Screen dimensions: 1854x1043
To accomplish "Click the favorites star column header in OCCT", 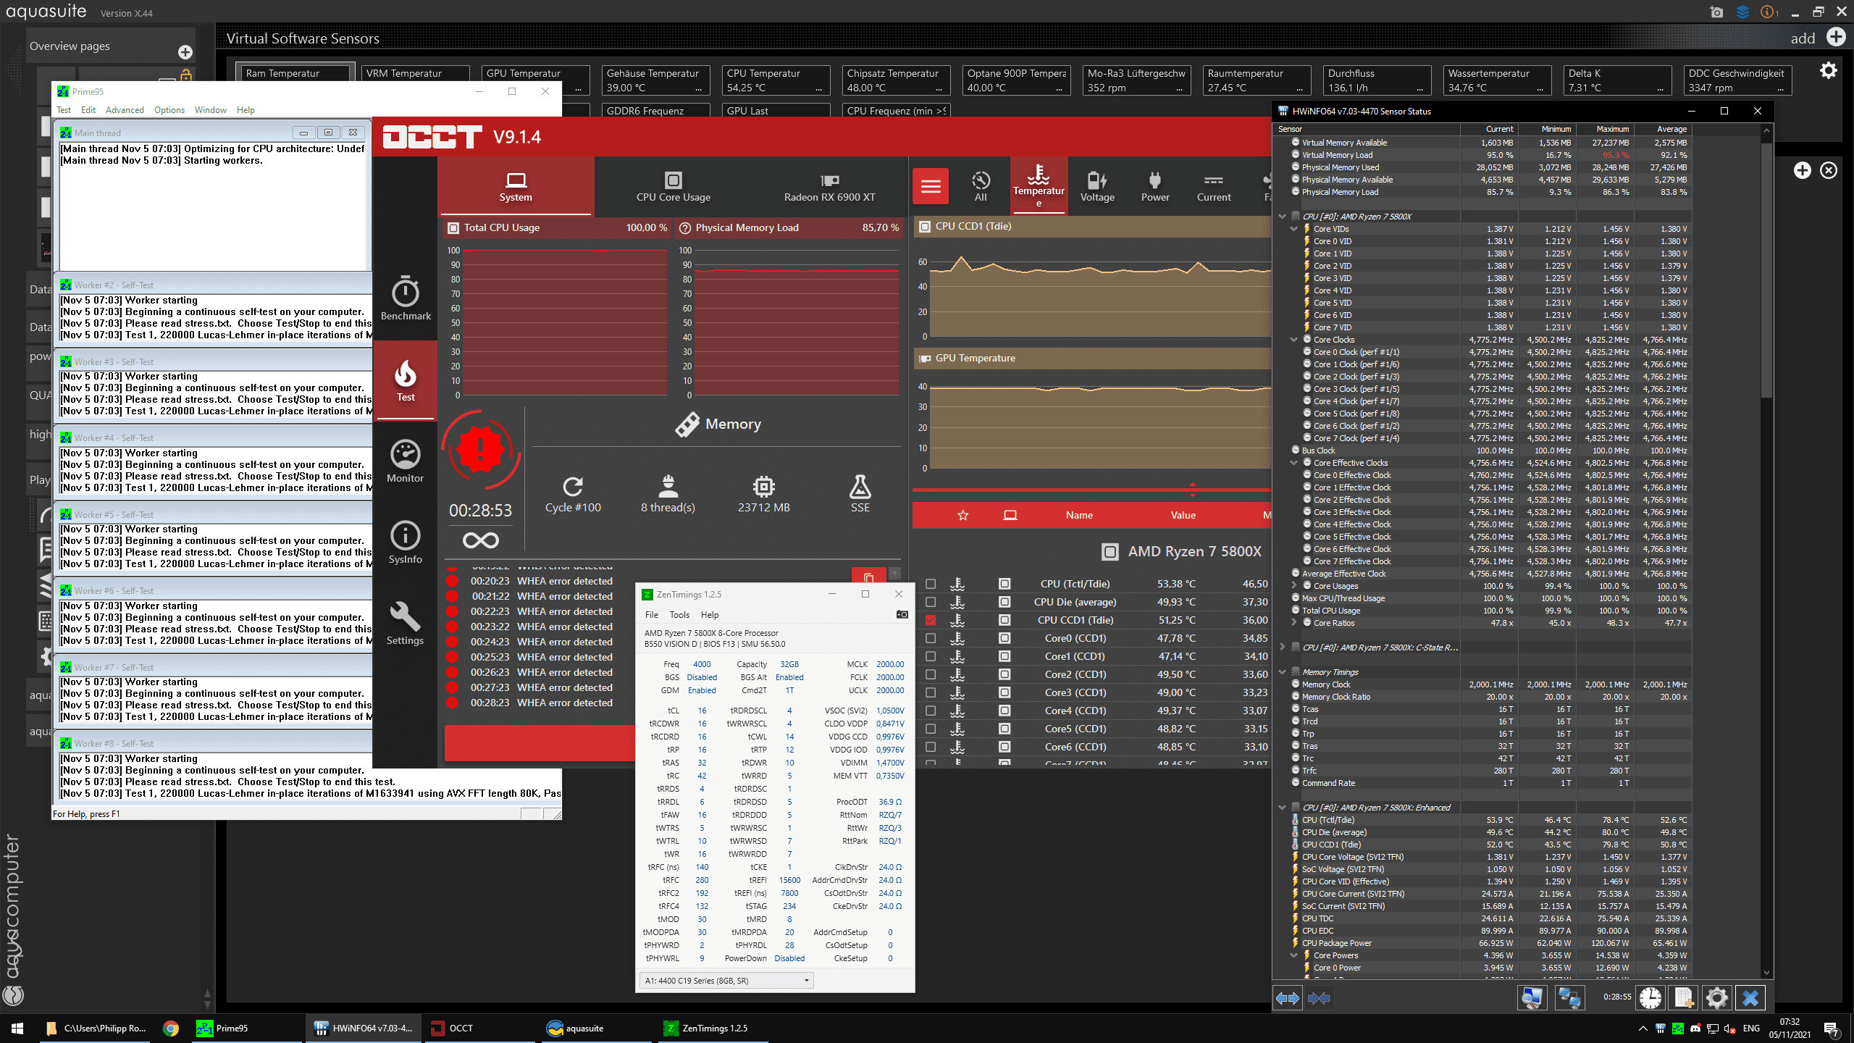I will coord(963,515).
